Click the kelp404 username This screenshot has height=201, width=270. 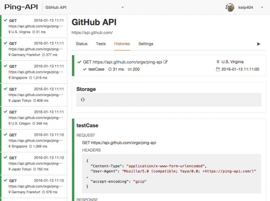click(246, 7)
